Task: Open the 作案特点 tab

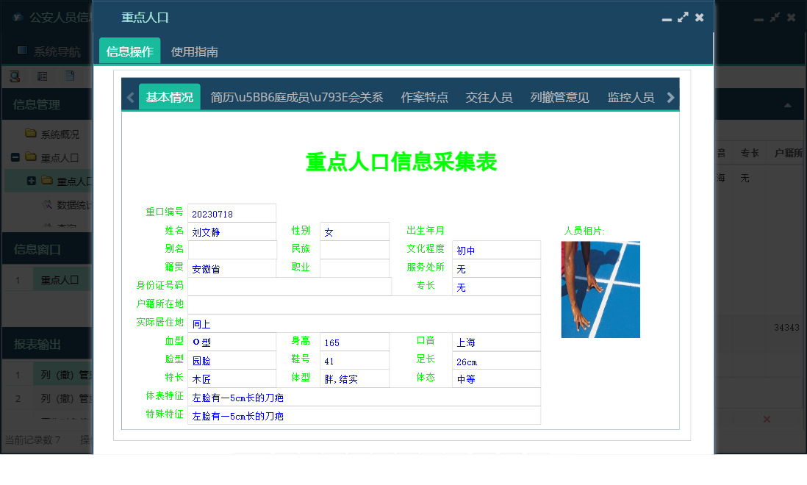Action: tap(423, 96)
